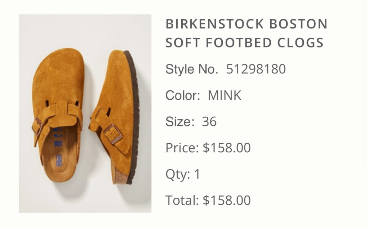The image size is (369, 229).
Task: Select the style number 51298180
Action: click(x=256, y=69)
